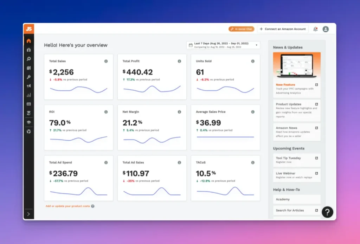
Task: Open the help question mark bubble
Action: [327, 212]
